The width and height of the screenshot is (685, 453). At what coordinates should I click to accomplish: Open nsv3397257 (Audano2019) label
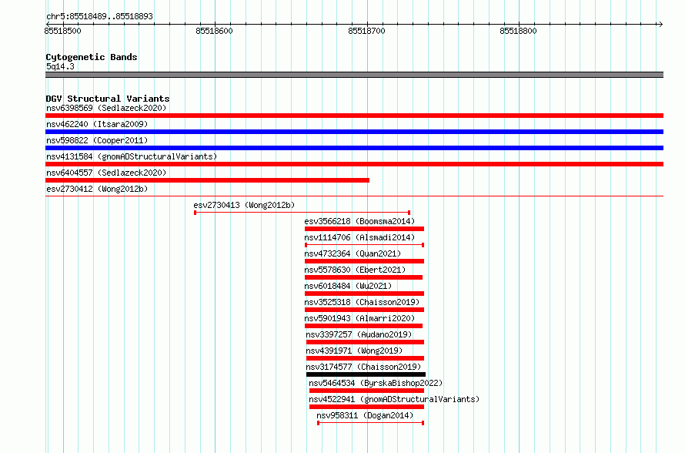click(x=359, y=334)
